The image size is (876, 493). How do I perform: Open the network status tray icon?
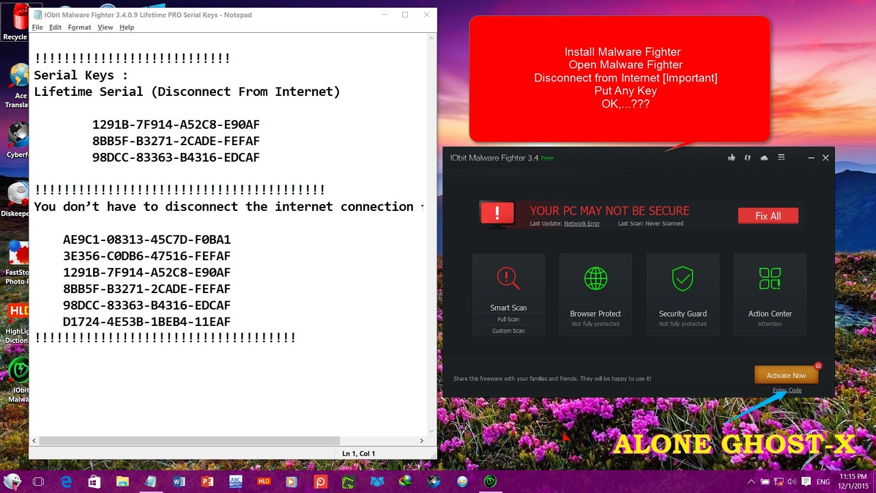(779, 482)
